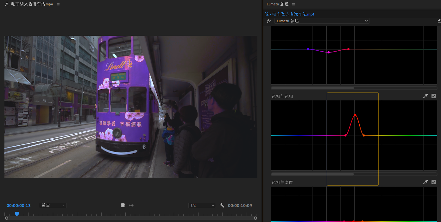Click the scrollbar below 色相与色相 curve
The width and height of the screenshot is (441, 222).
(312, 174)
